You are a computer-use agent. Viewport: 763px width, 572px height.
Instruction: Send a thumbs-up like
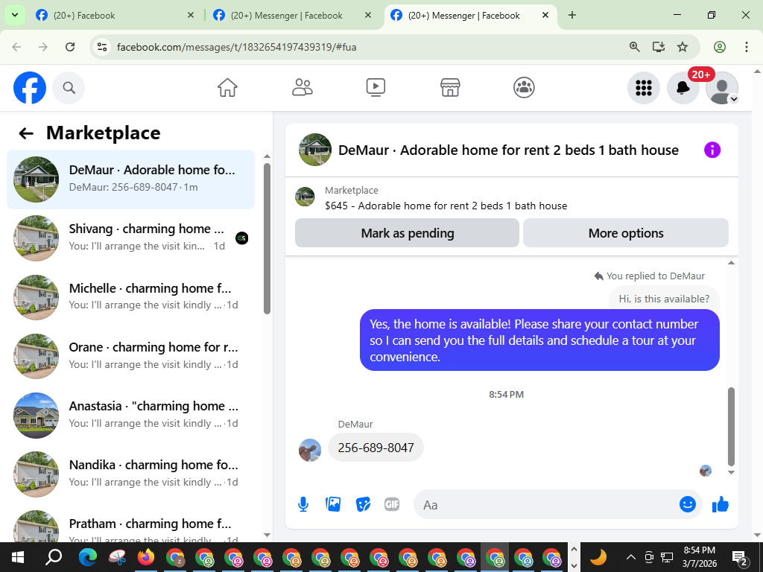[721, 504]
